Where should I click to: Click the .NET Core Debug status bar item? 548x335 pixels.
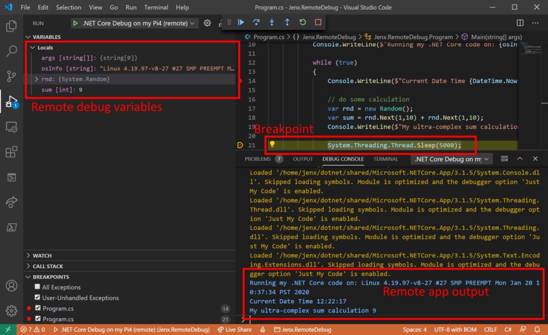pos(132,330)
